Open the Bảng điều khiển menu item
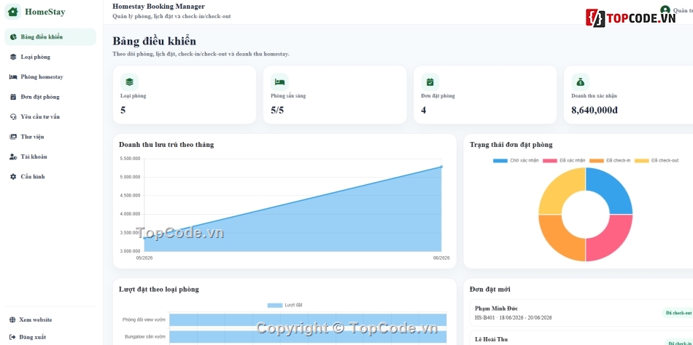 tap(50, 37)
